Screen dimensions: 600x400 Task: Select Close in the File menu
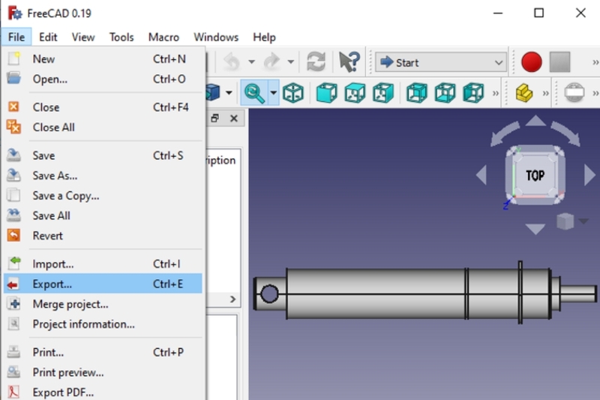coord(103,107)
